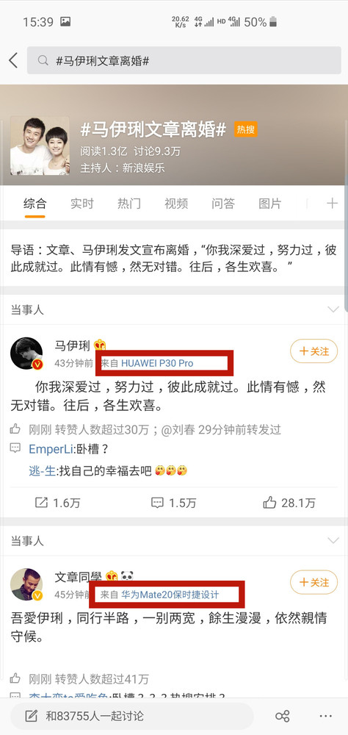Tap 马伊琍's profile avatar

[x=26, y=353]
